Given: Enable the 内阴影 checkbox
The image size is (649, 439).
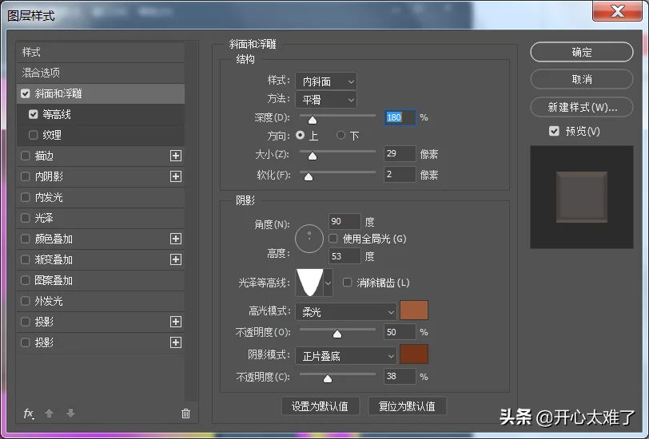Looking at the screenshot, I should (x=26, y=176).
